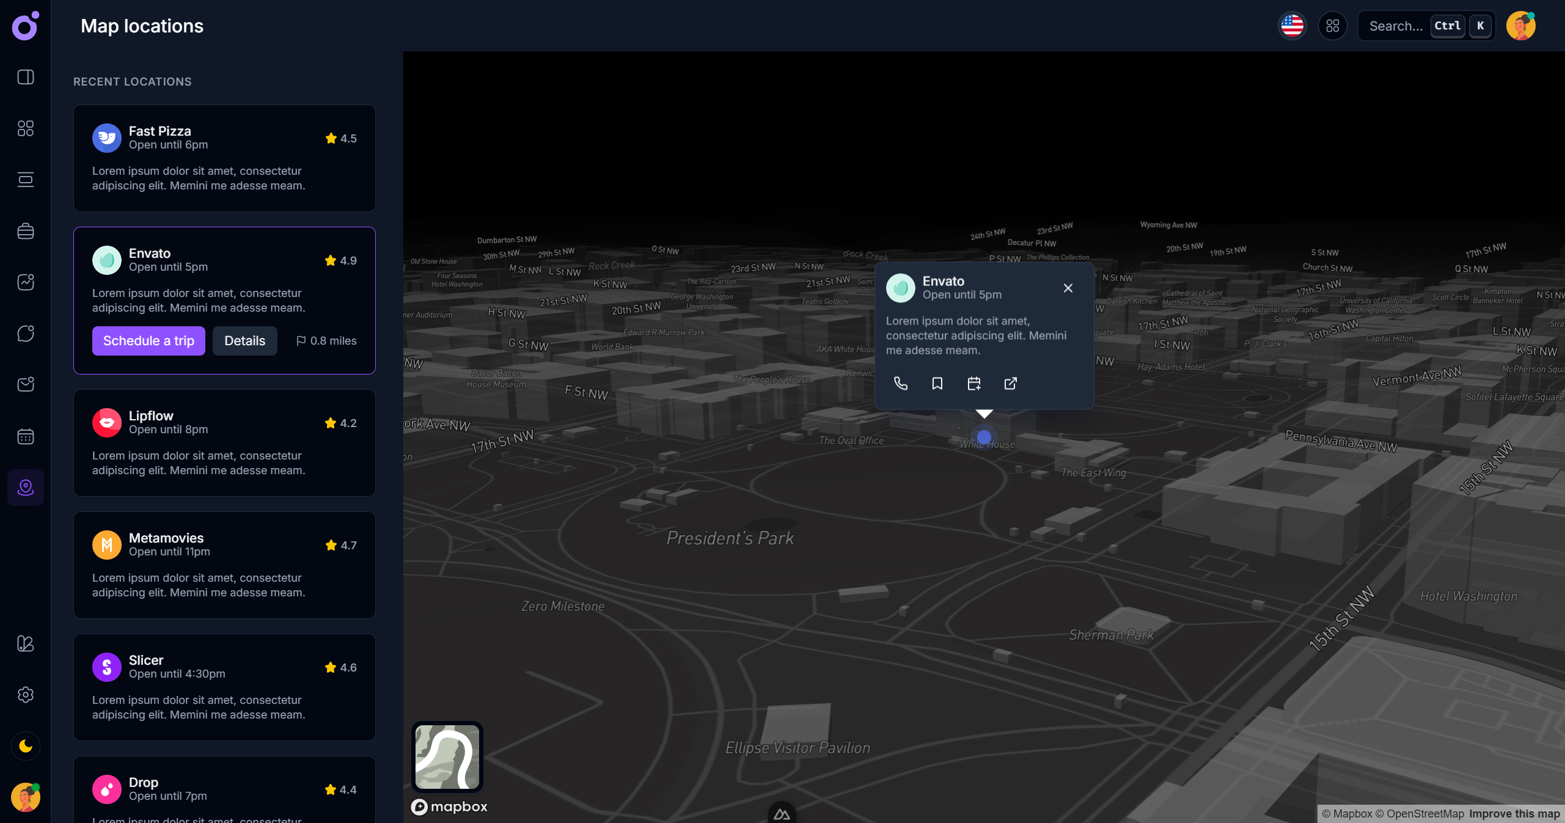The image size is (1565, 823).
Task: Open the apps grid icon in the top bar
Action: click(1333, 26)
